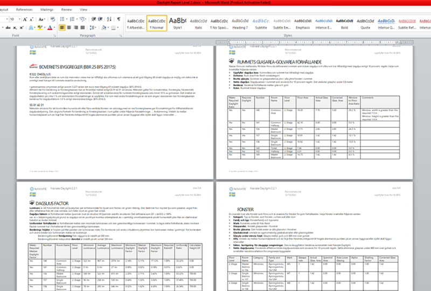Click the Numbering list icon
431x291 pixels.
click(x=72, y=19)
